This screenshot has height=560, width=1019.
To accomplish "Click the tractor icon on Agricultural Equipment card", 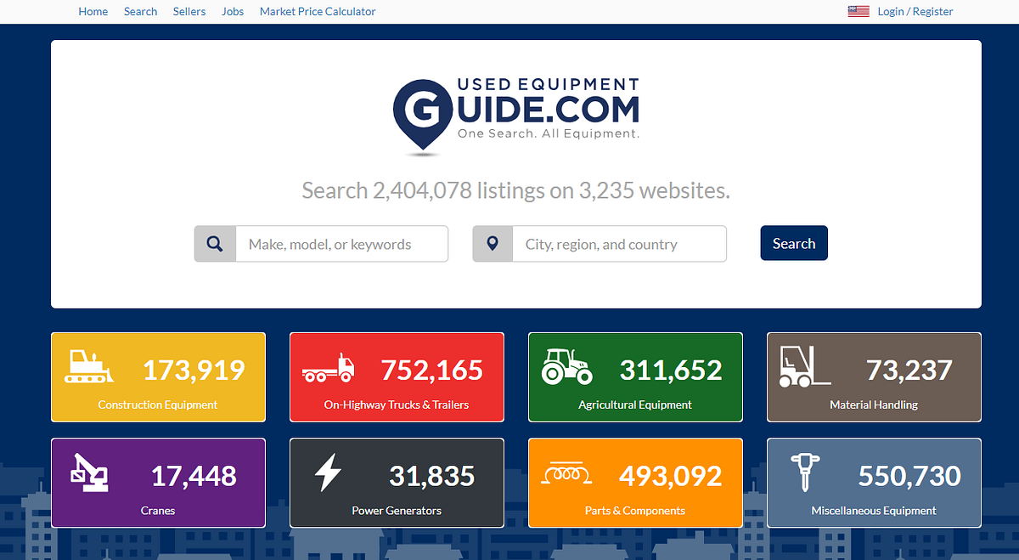I will pos(567,366).
